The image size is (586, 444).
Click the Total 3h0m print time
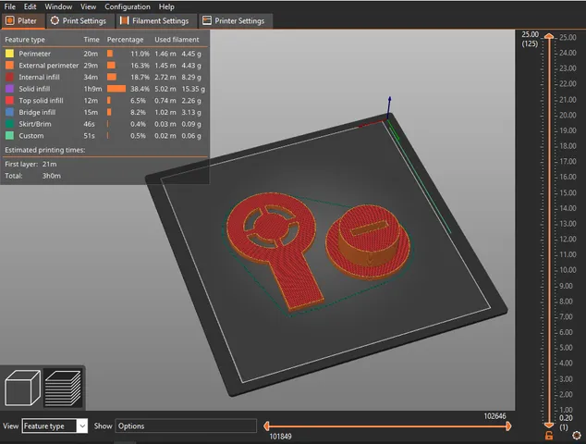click(x=52, y=176)
